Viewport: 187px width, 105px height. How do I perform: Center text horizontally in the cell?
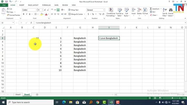tap(55, 14)
